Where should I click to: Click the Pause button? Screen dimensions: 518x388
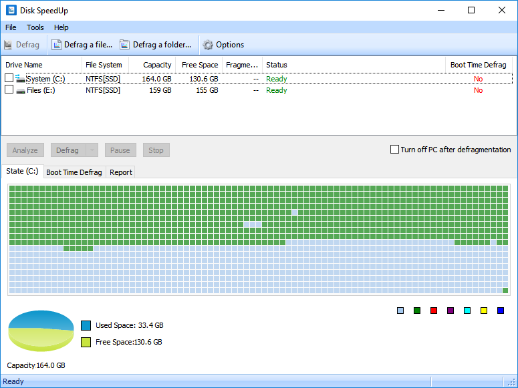[x=120, y=150]
